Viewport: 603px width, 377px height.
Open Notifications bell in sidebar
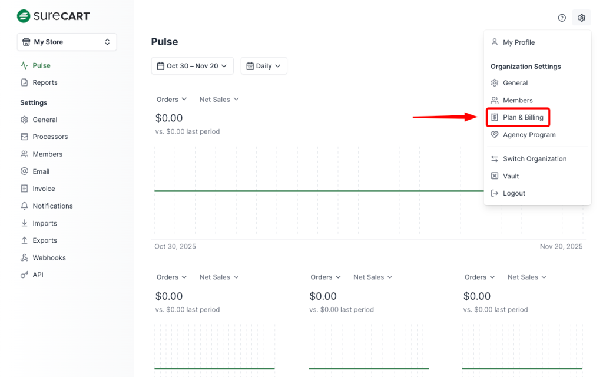tap(52, 206)
